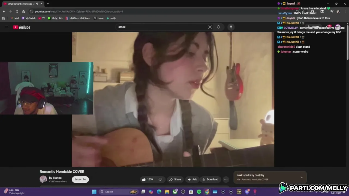Select sharonwild69 username in chat

pyautogui.click(x=286, y=47)
